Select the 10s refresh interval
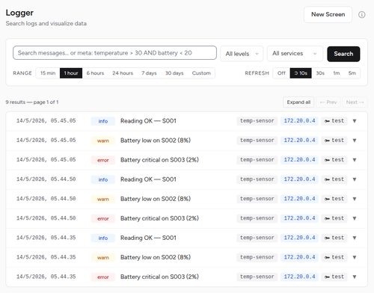This screenshot has height=293, width=374. tap(301, 73)
